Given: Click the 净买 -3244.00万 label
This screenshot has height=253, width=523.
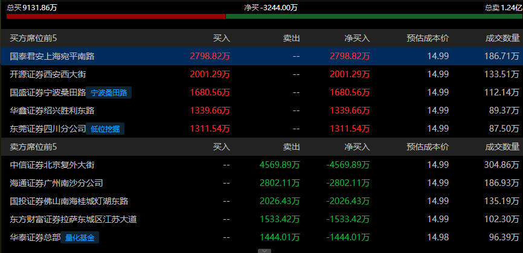Looking at the screenshot, I should click(x=271, y=8).
